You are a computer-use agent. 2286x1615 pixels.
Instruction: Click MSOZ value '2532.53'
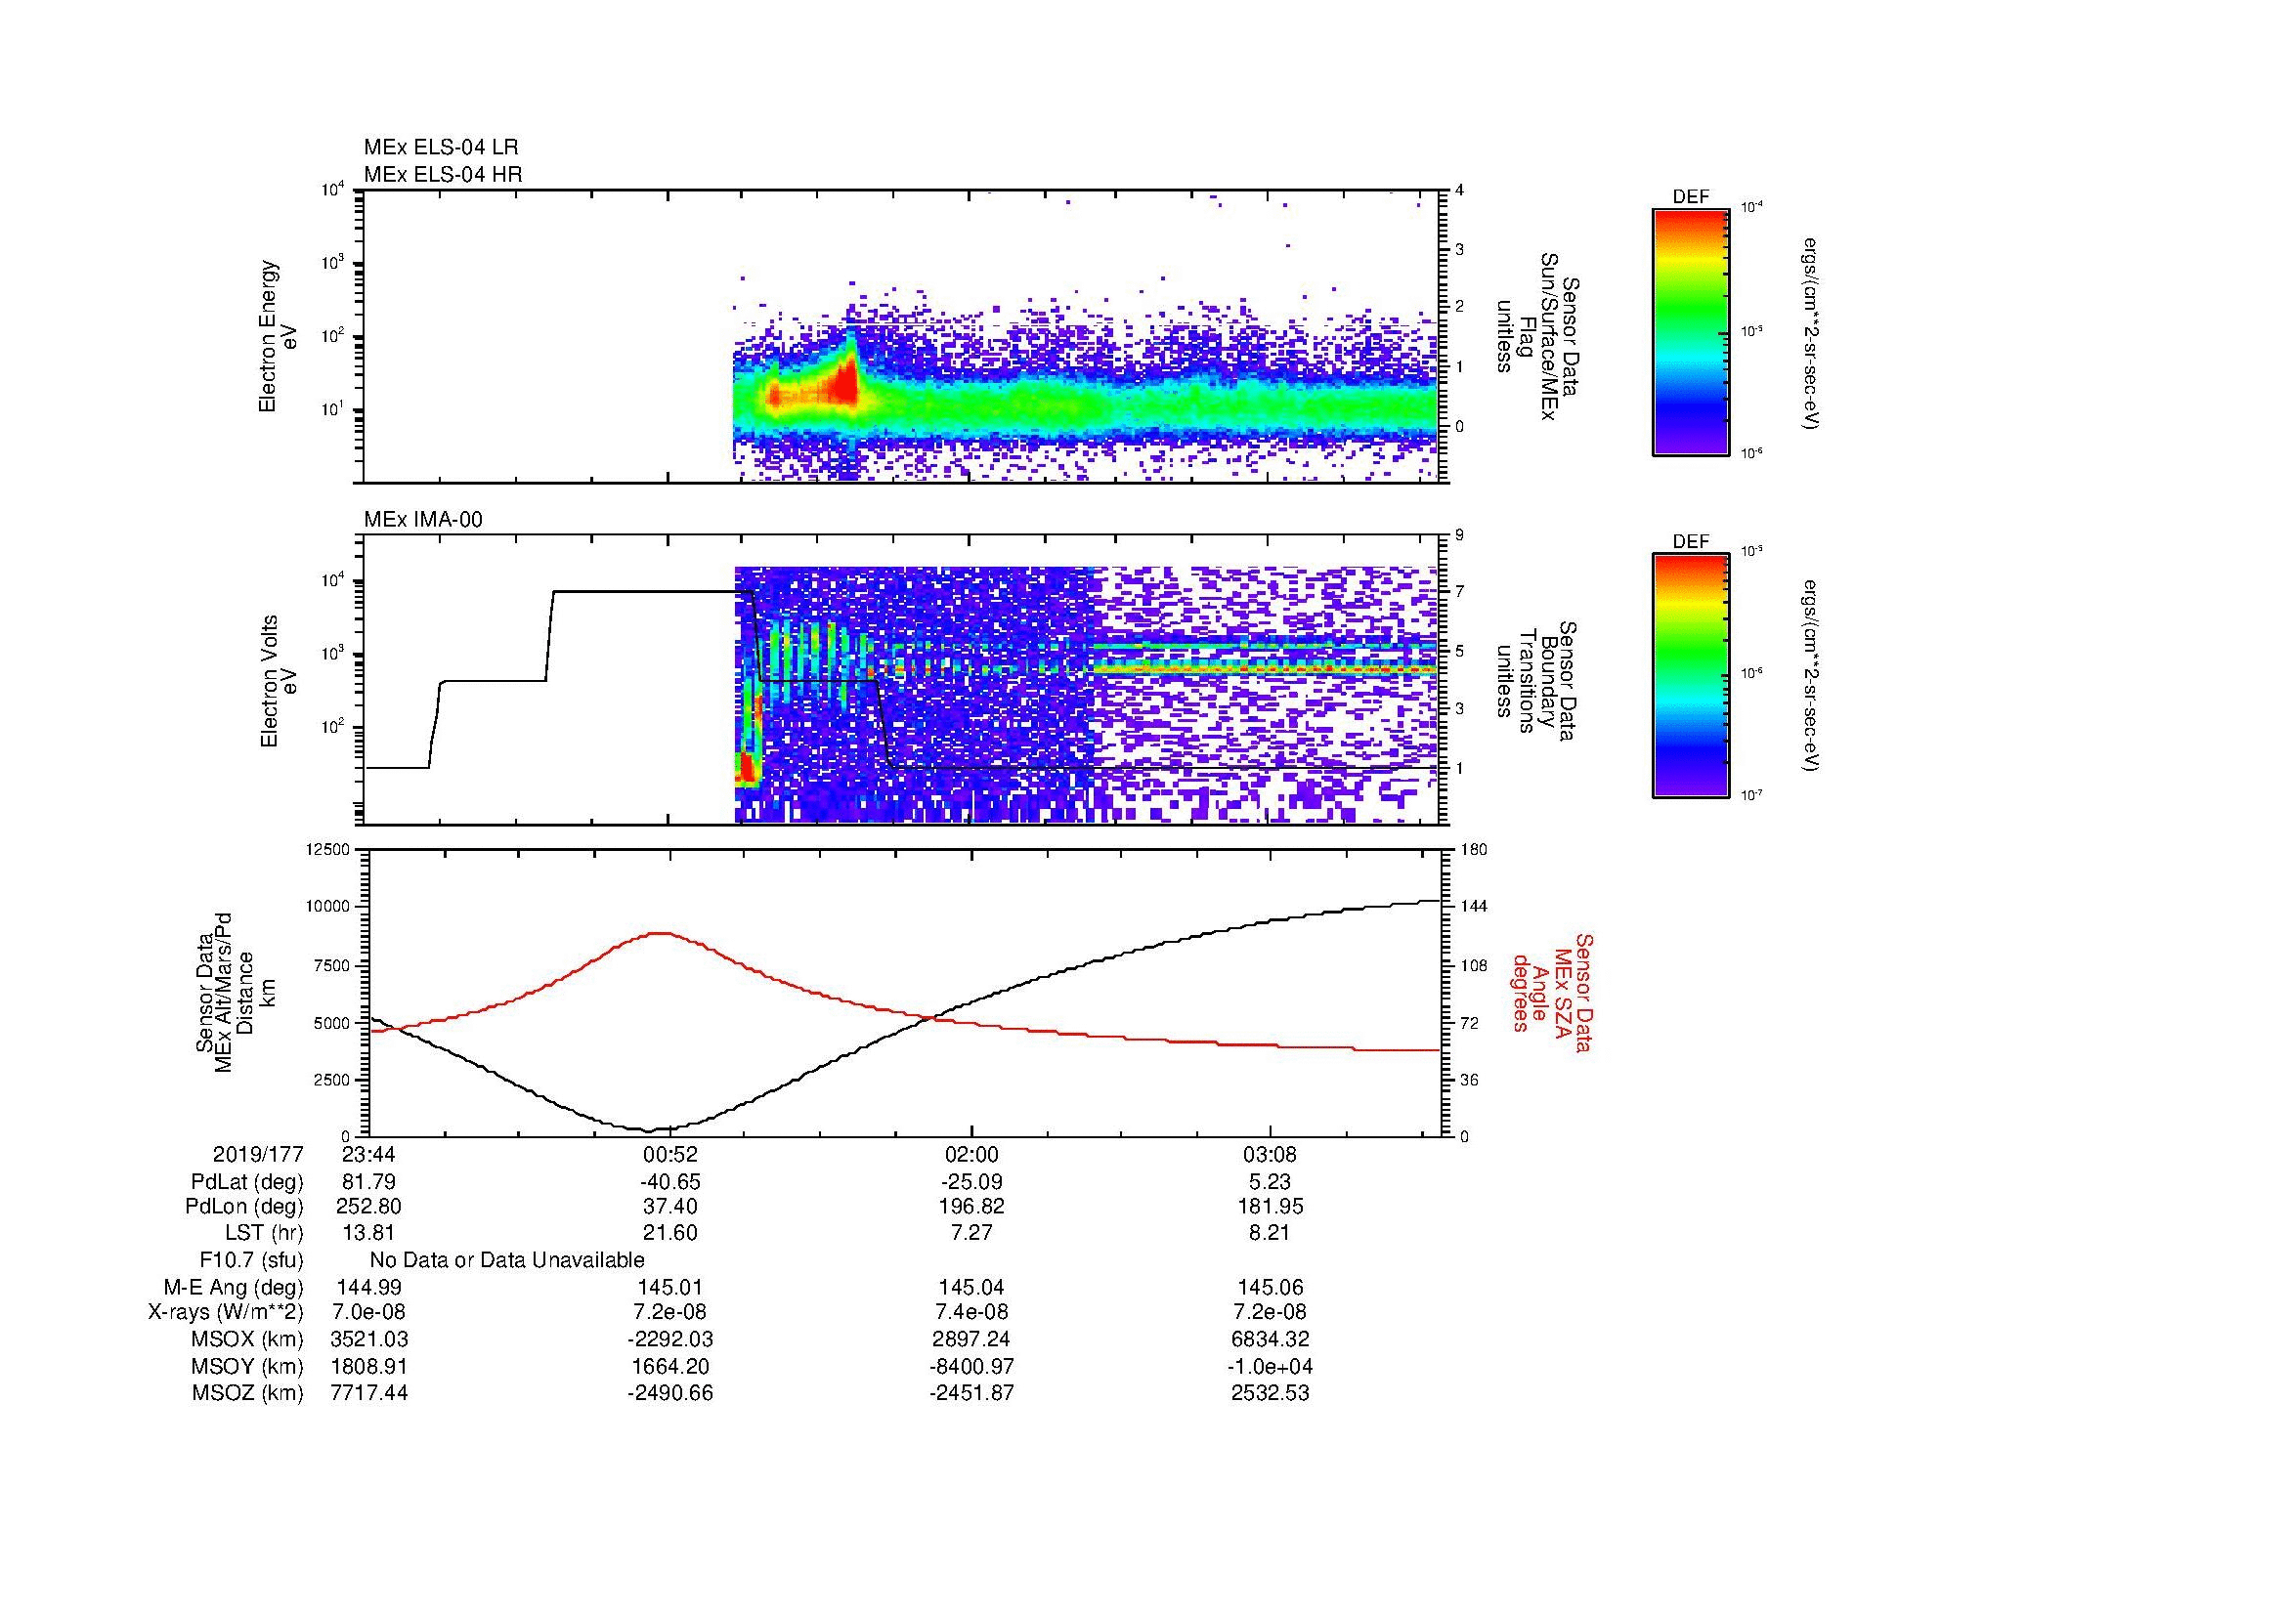point(1271,1393)
